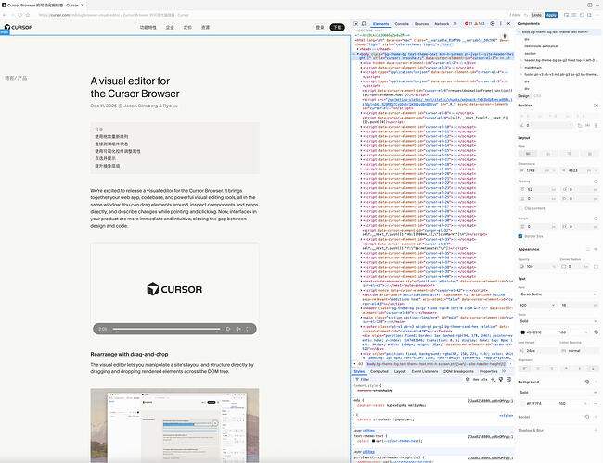Click the orange warning count badge

[480, 24]
